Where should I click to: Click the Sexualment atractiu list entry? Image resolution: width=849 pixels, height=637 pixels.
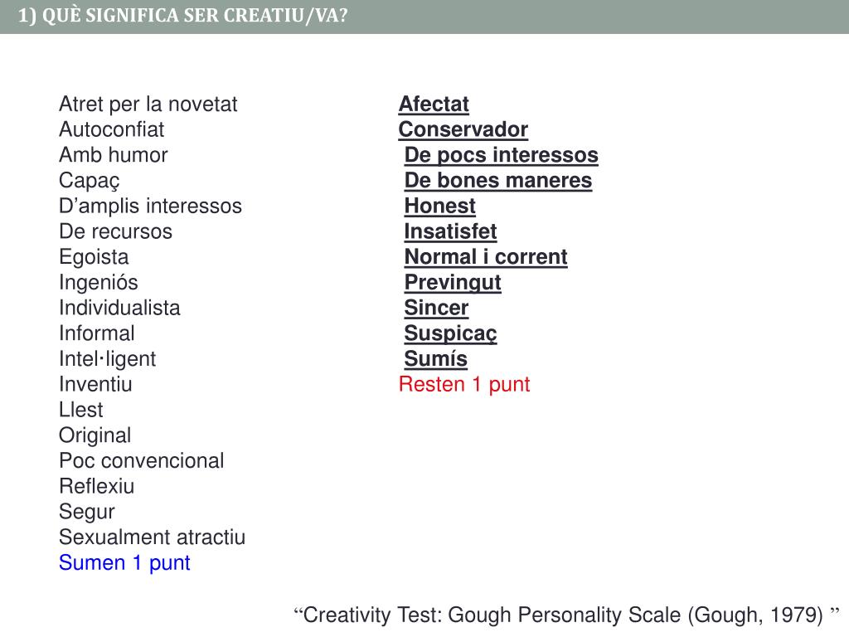coord(152,537)
